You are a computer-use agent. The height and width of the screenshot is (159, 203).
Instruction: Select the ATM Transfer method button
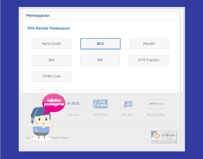coord(149,60)
